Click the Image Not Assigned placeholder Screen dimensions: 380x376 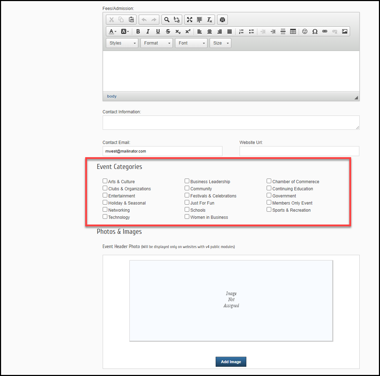tap(231, 301)
